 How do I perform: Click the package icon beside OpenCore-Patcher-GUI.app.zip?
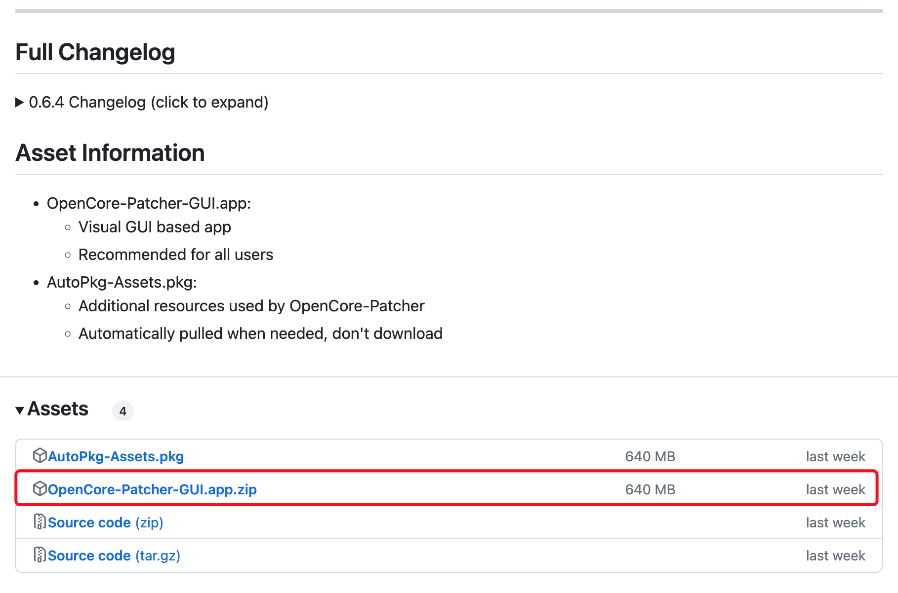tap(40, 489)
